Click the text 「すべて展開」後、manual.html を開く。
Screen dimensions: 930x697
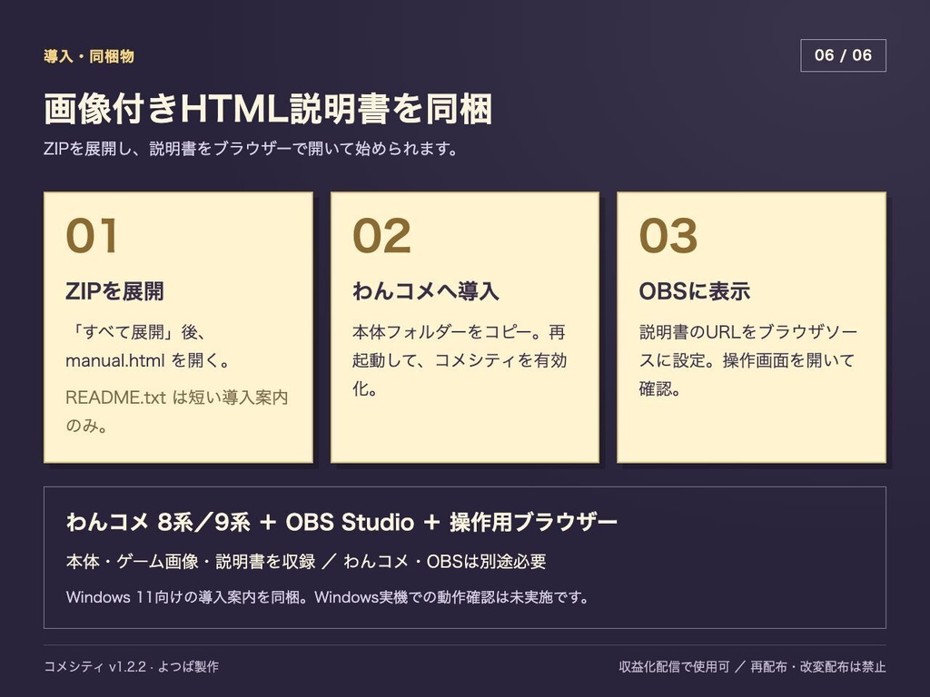[x=148, y=346]
